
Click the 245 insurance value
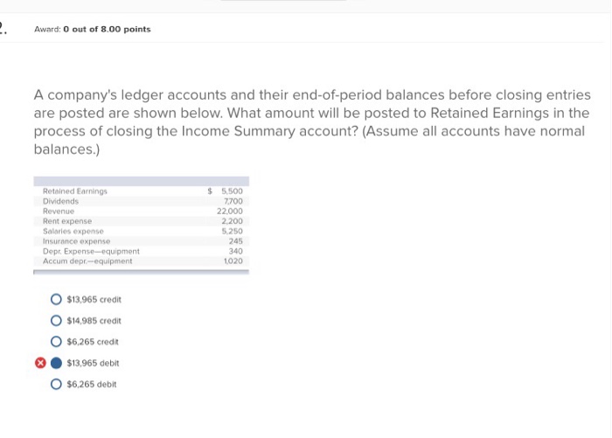tap(236, 241)
